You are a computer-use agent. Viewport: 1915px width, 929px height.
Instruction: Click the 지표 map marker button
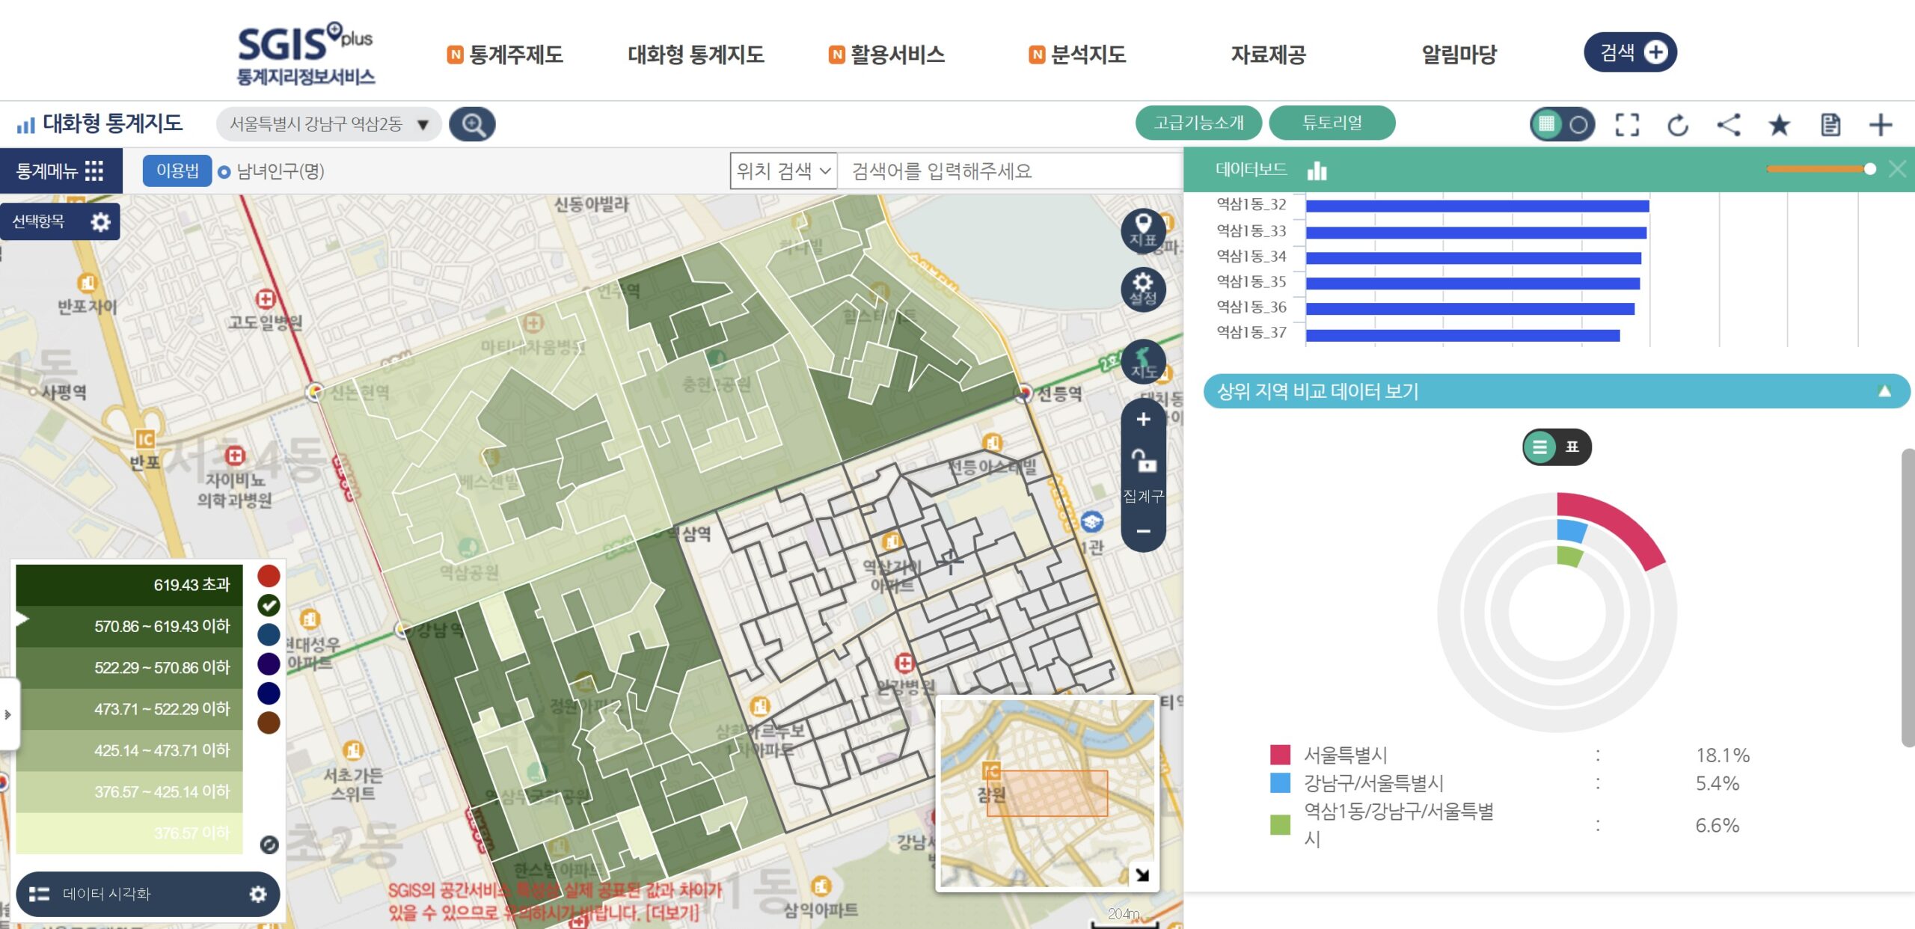1143,230
